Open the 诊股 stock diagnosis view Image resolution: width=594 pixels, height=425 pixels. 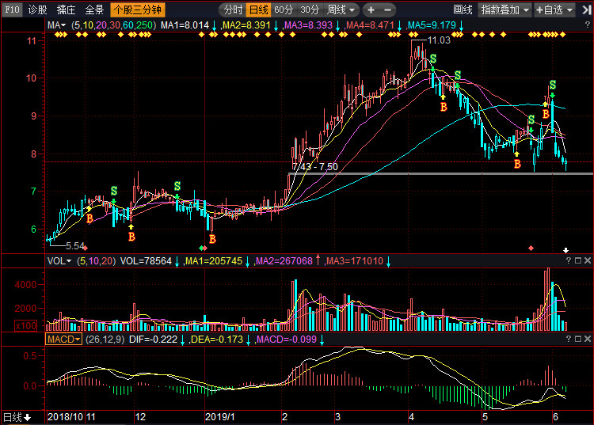(37, 10)
